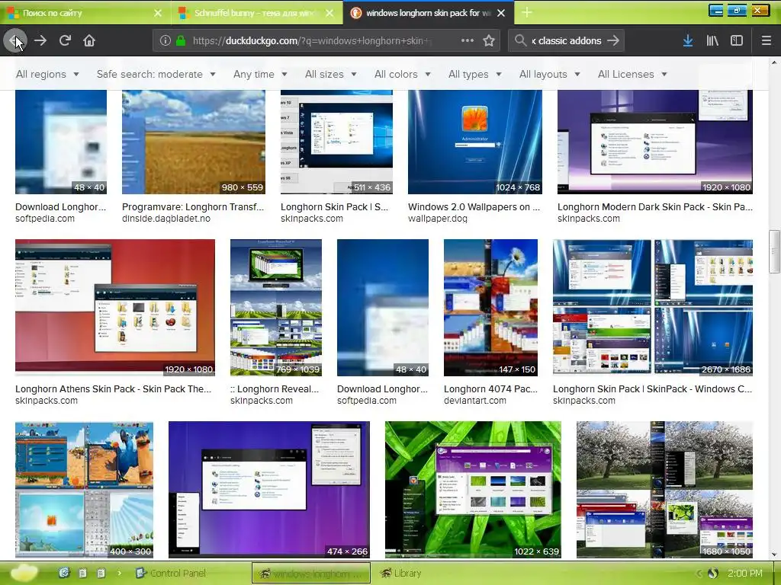This screenshot has height=585, width=781.
Task: Reload the current page
Action: (x=65, y=40)
